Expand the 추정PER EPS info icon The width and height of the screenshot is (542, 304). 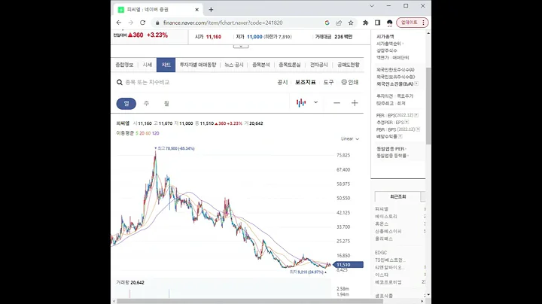click(406, 123)
